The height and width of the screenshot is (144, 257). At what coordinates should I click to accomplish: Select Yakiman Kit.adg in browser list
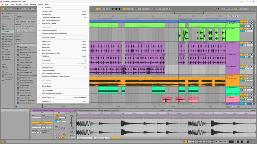click(25, 50)
